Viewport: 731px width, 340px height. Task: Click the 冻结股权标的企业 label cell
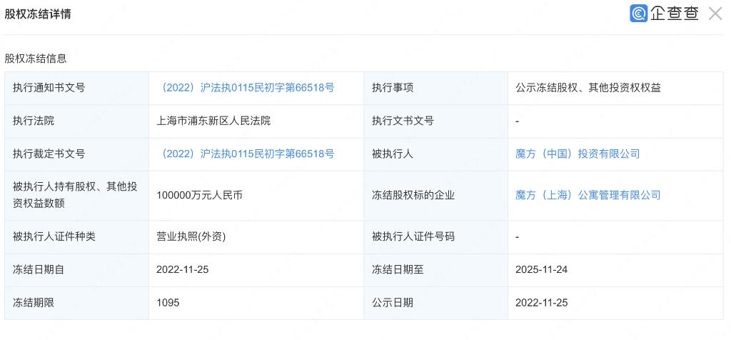(413, 195)
